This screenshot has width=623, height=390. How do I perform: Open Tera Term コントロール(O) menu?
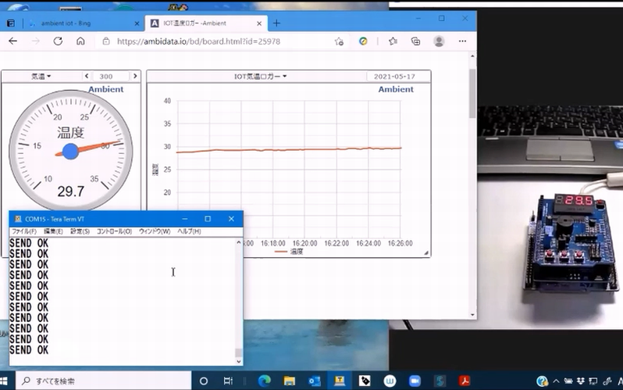pyautogui.click(x=114, y=231)
